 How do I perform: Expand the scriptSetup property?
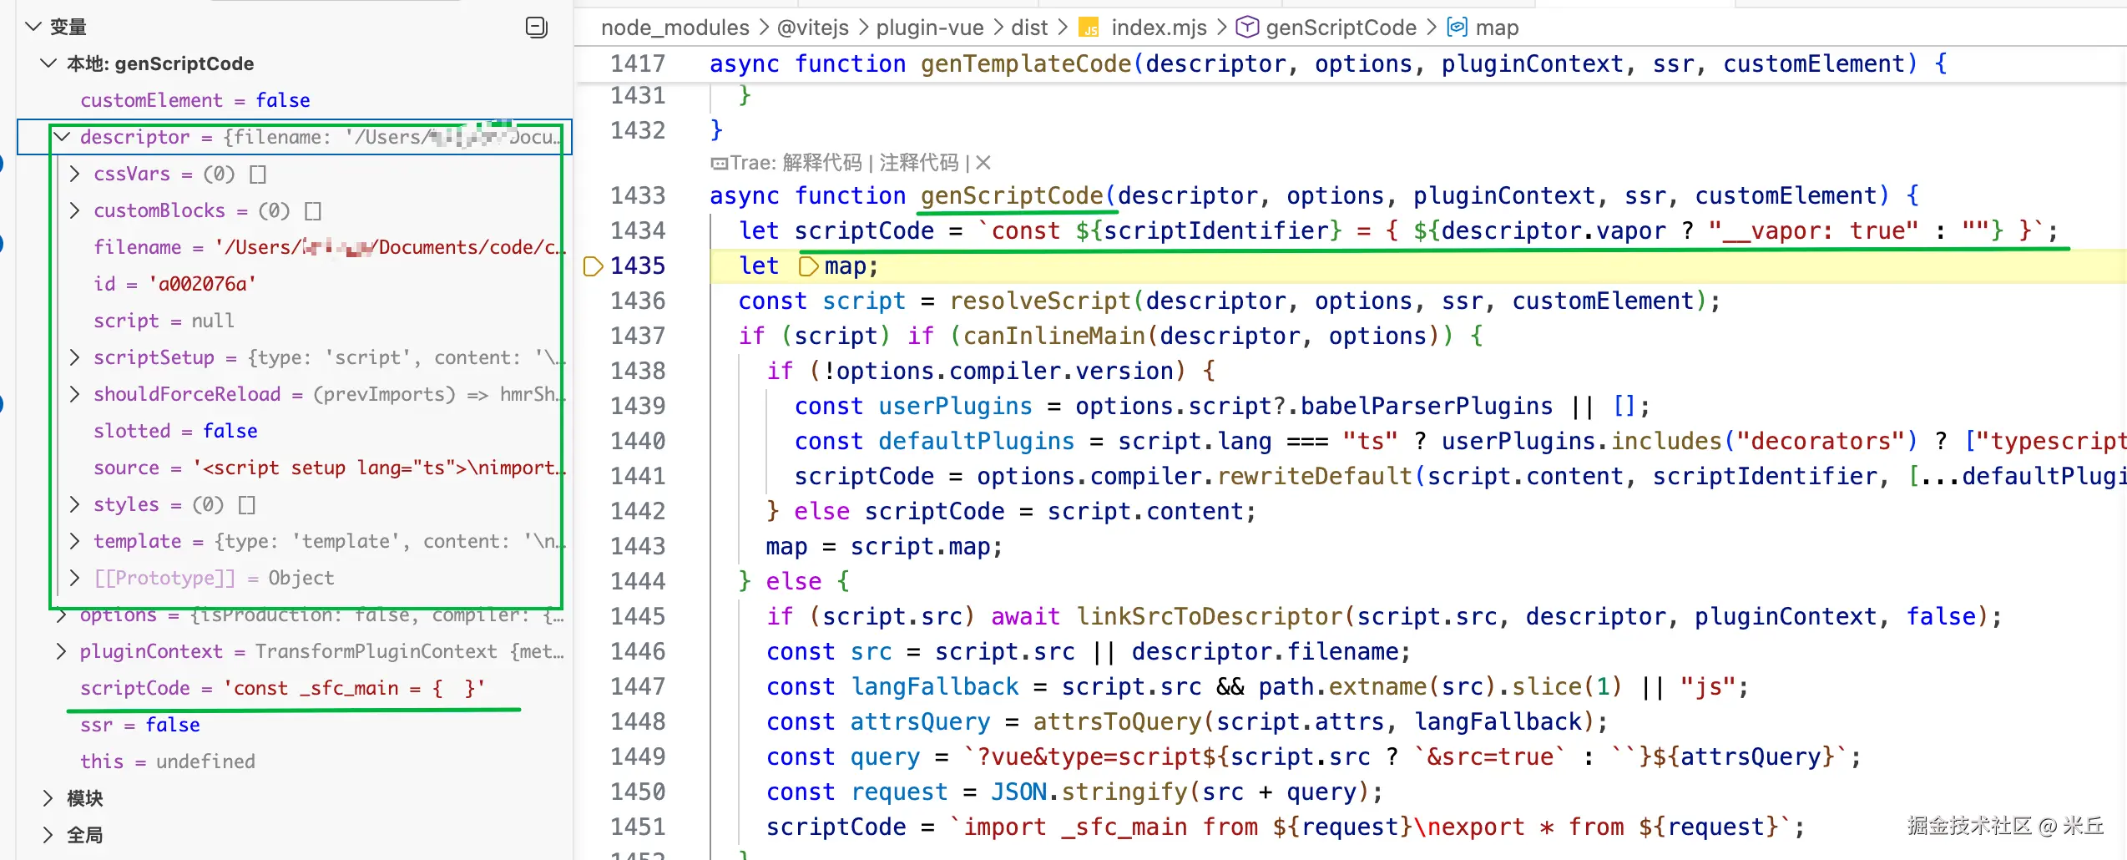pyautogui.click(x=75, y=357)
